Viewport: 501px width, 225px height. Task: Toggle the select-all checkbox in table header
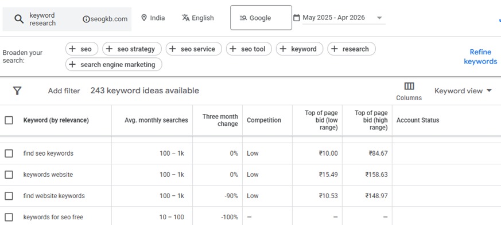point(9,120)
